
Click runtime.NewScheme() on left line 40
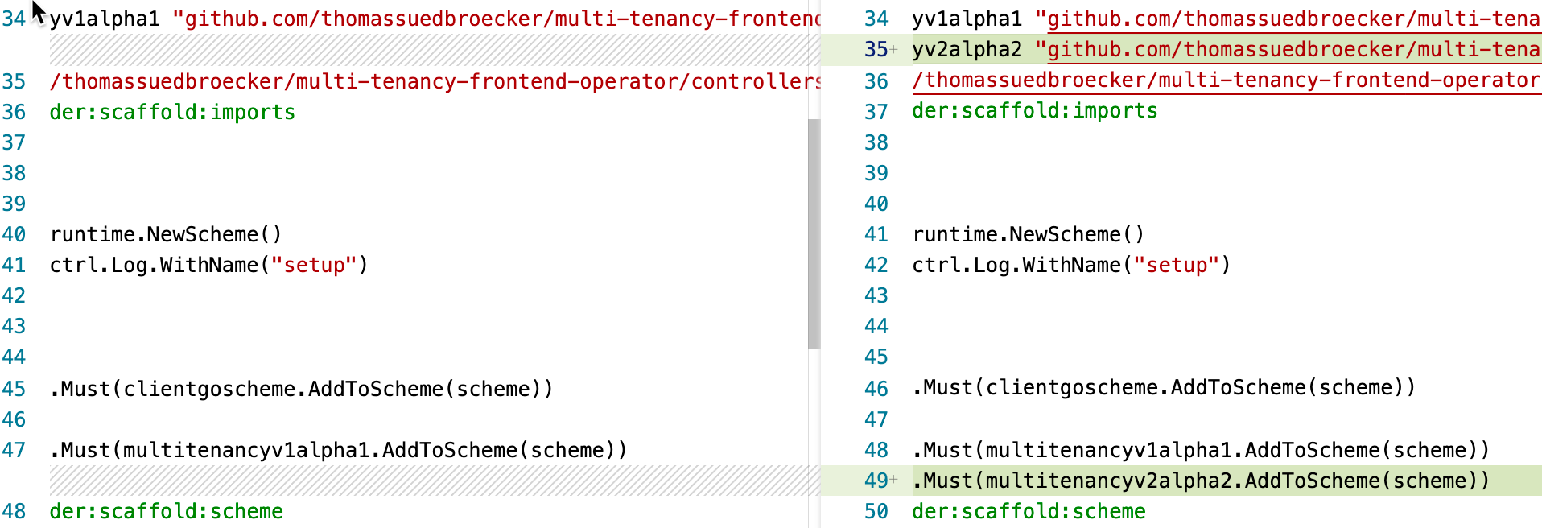click(166, 234)
